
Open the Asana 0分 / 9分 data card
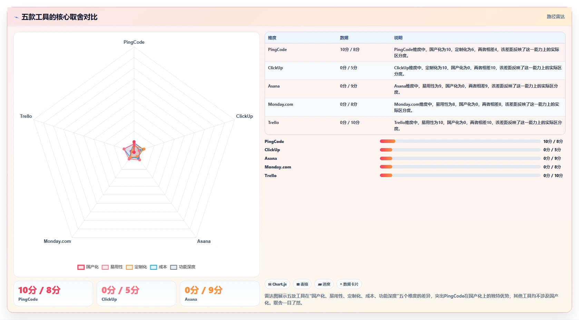pyautogui.click(x=219, y=293)
